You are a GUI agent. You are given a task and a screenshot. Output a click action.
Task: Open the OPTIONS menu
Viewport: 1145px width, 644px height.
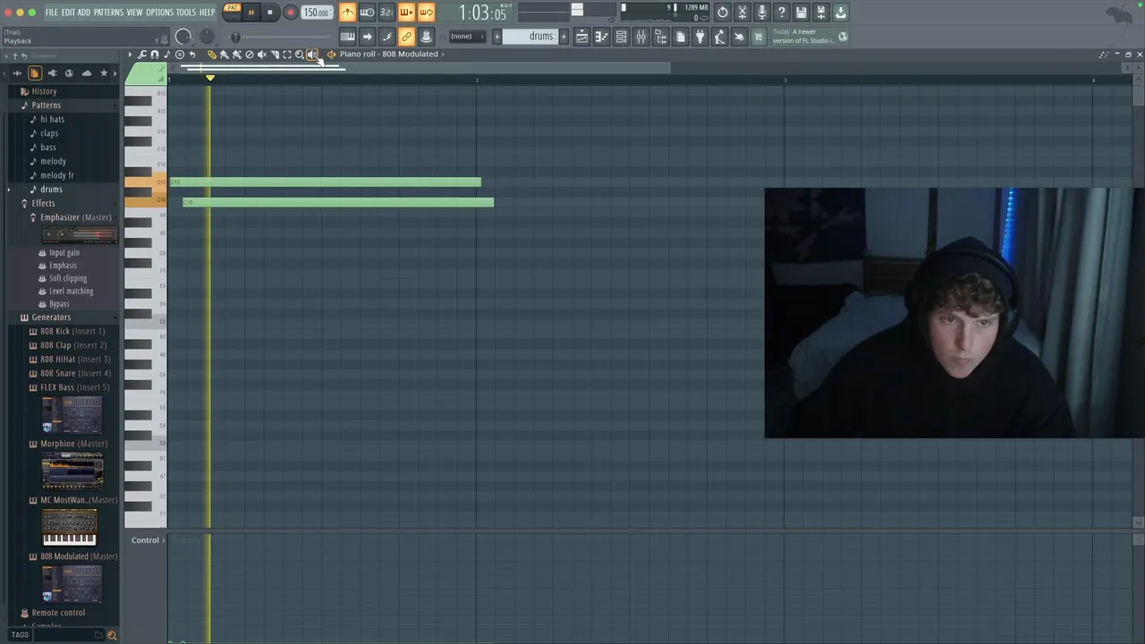(159, 13)
